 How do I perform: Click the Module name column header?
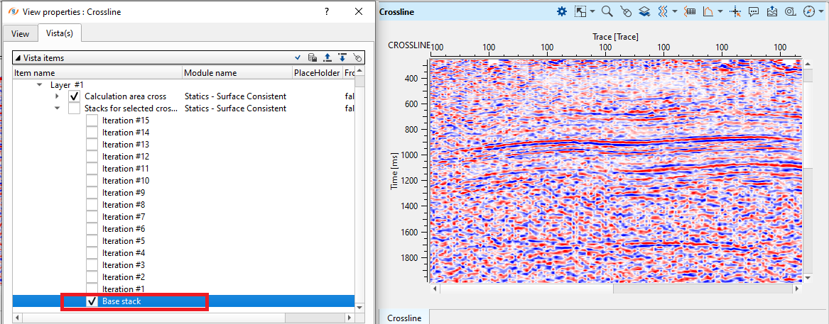[210, 73]
